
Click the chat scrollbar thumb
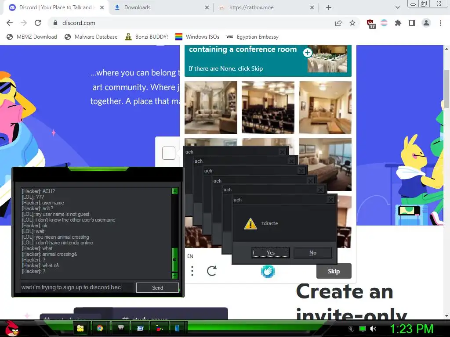coord(174,259)
